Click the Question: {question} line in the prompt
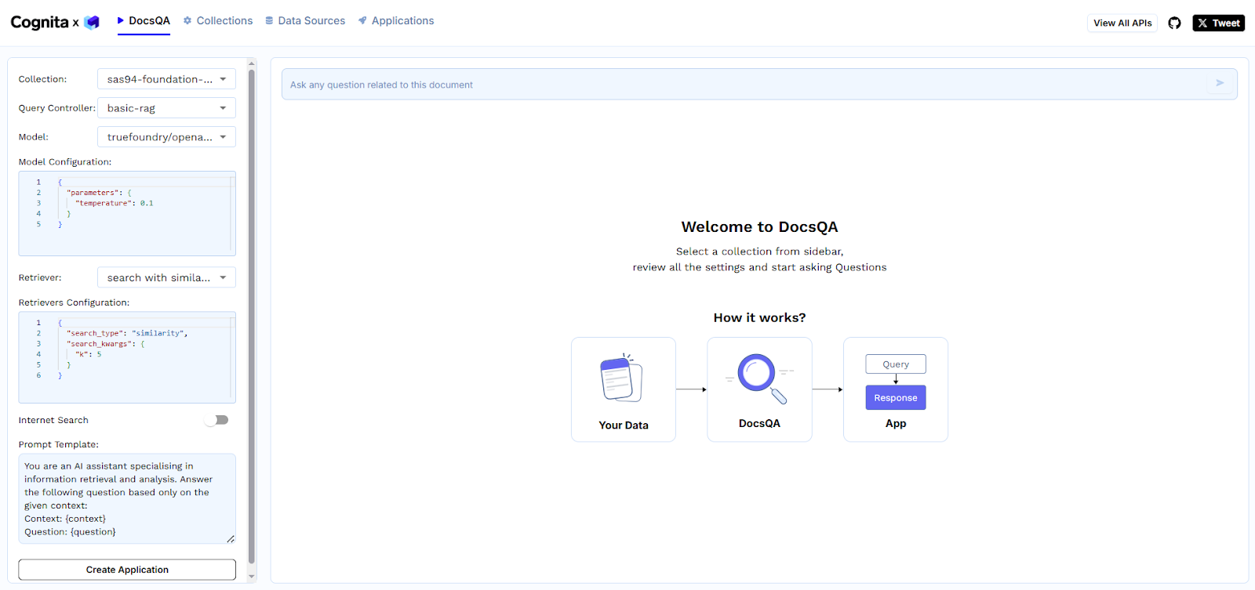Image resolution: width=1255 pixels, height=590 pixels. pyautogui.click(x=70, y=532)
